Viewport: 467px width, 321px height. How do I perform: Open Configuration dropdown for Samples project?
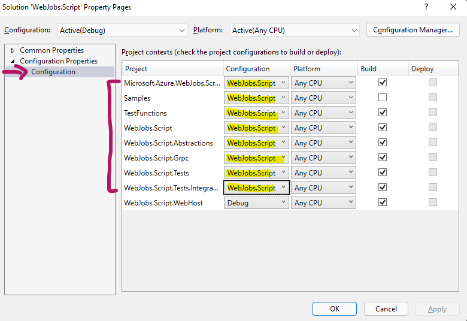point(256,98)
